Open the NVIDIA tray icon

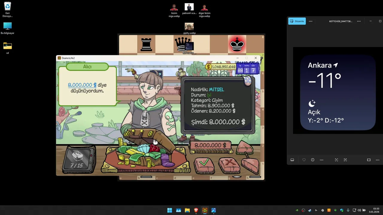point(297,210)
